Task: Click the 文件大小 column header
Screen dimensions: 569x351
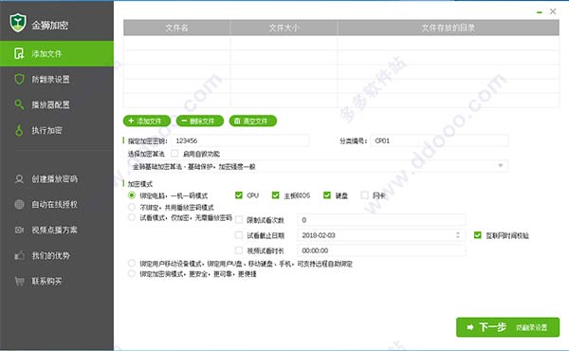Action: pyautogui.click(x=284, y=28)
